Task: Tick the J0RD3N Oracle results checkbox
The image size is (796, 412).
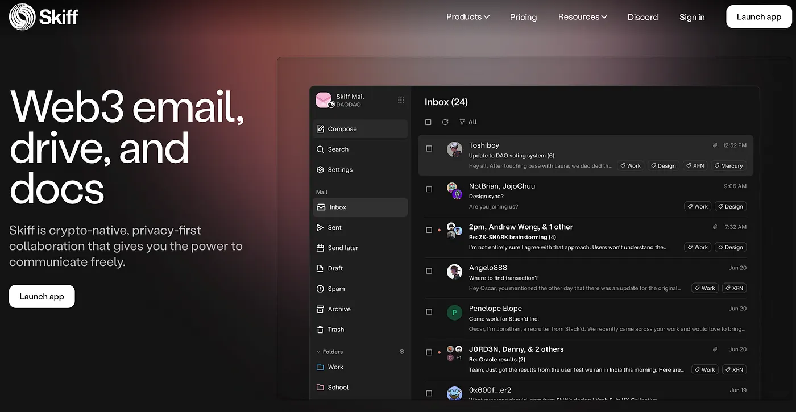Action: (x=429, y=352)
